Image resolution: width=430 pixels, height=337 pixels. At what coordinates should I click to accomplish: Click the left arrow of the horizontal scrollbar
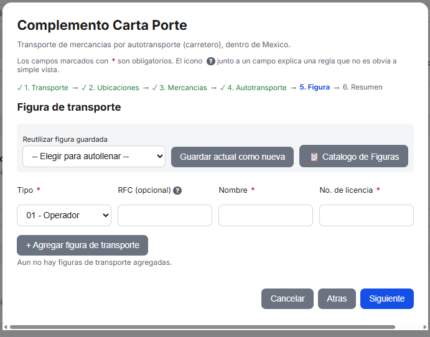pos(6,327)
